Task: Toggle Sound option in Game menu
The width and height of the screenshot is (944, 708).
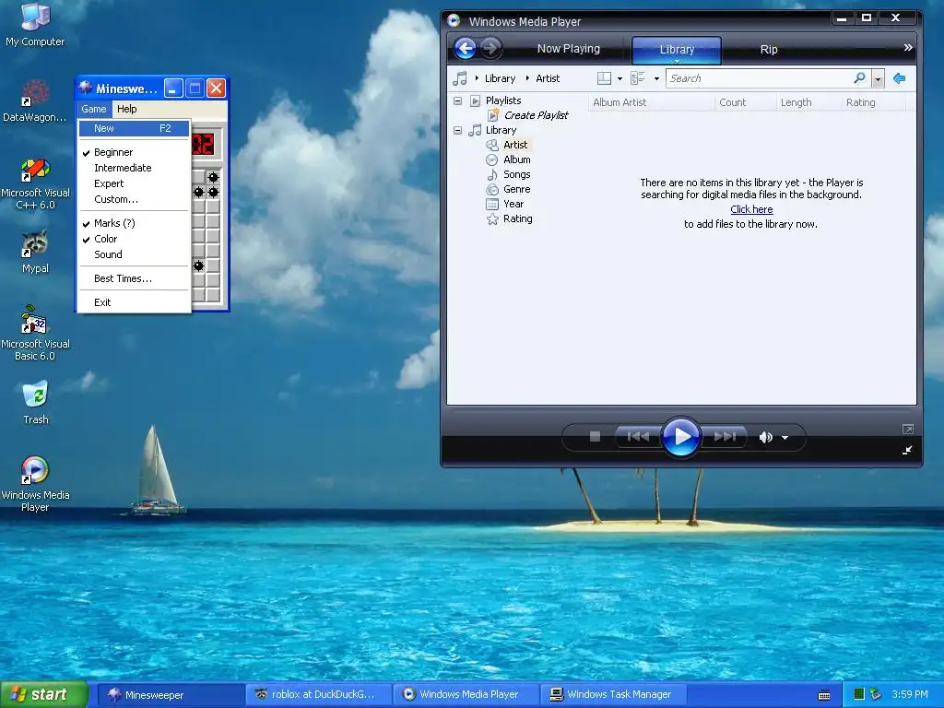Action: click(x=135, y=254)
